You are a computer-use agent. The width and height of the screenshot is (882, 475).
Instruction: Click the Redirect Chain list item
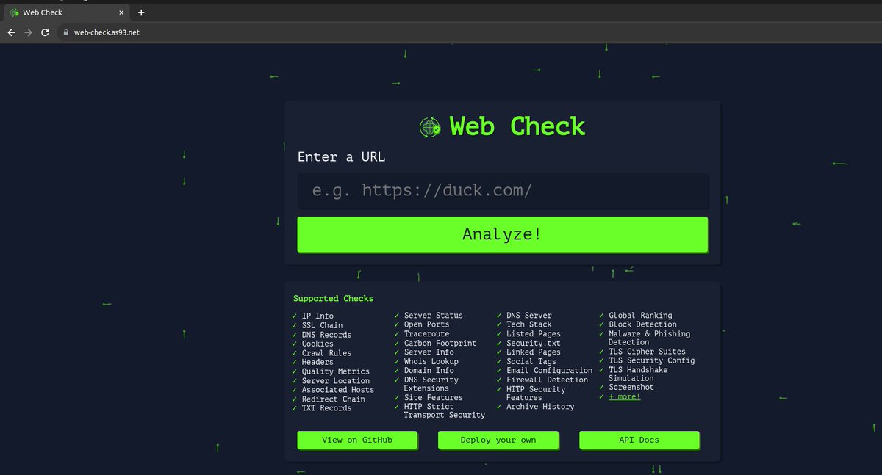pyautogui.click(x=334, y=399)
